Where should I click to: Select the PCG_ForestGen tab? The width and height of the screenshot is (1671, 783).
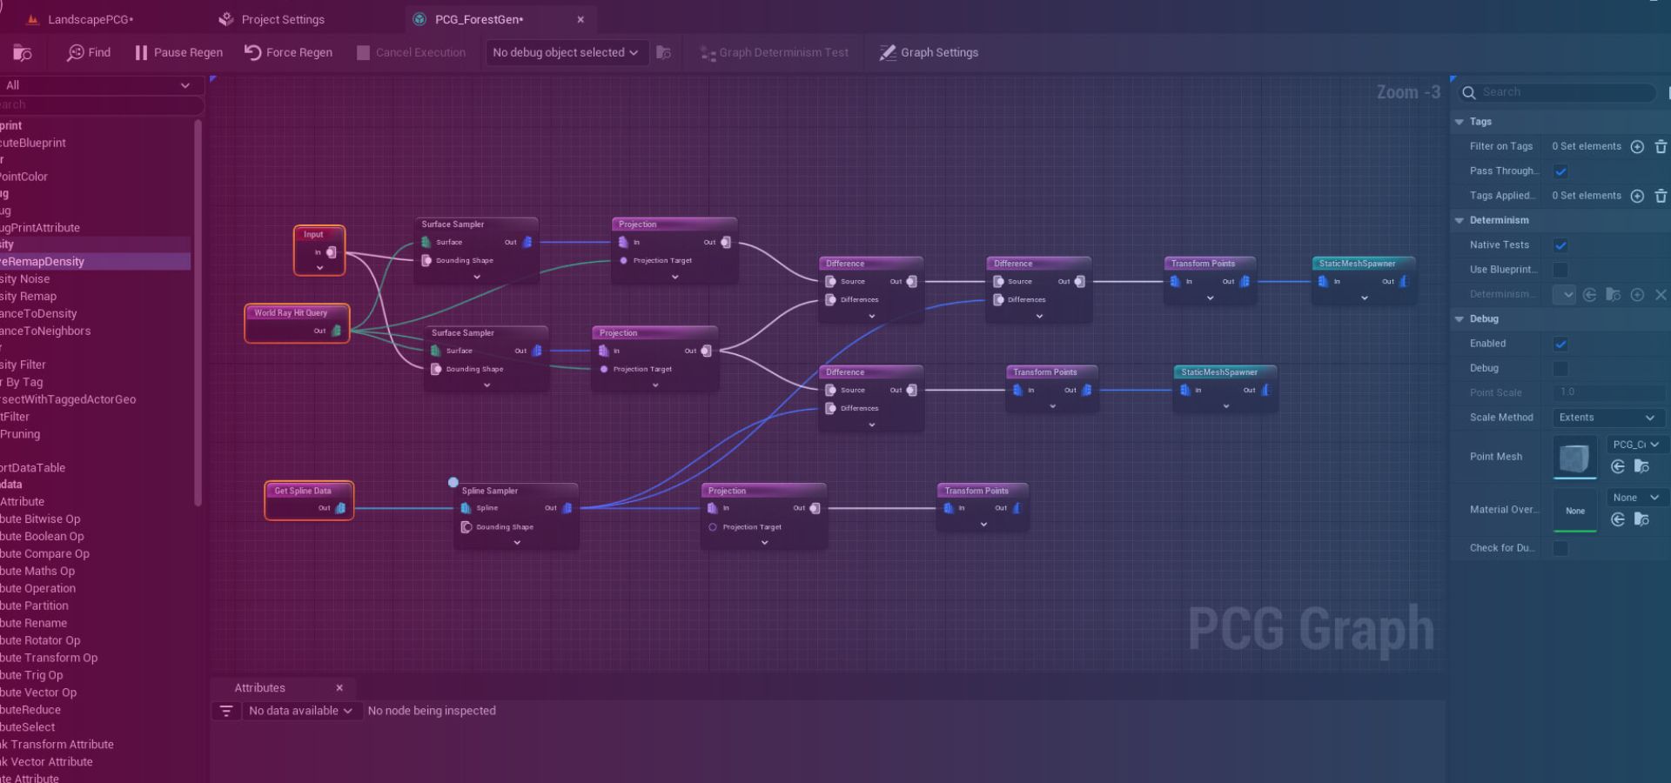[477, 19]
